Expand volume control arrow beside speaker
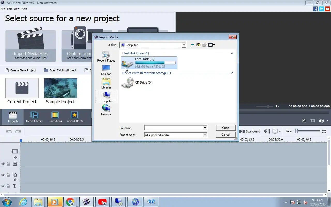Image resolution: width=331 pixels, height=207 pixels. click(x=327, y=121)
